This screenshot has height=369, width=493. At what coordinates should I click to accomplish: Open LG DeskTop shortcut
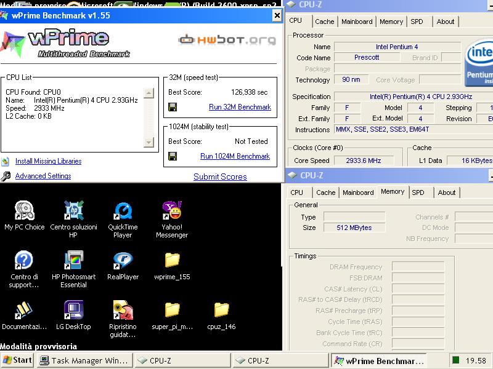coord(73,315)
